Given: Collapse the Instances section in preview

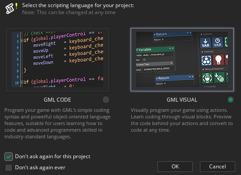Looking at the screenshot, I should [202, 52].
